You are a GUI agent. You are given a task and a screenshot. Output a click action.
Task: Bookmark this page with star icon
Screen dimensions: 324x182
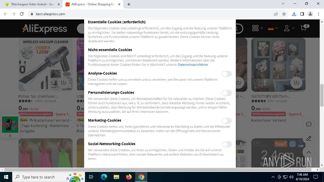tap(284, 14)
